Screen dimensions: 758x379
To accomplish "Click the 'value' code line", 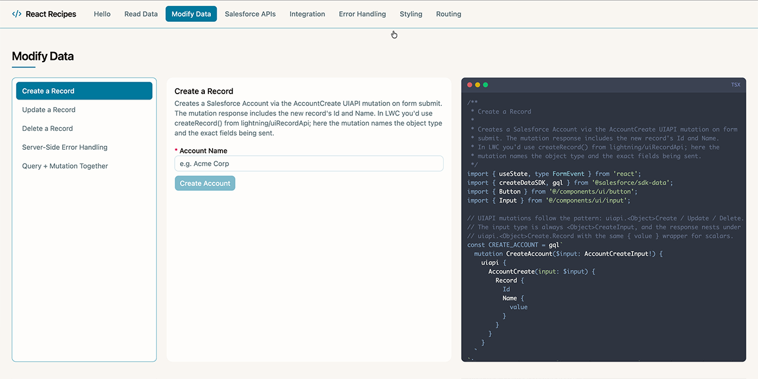I will click(519, 307).
